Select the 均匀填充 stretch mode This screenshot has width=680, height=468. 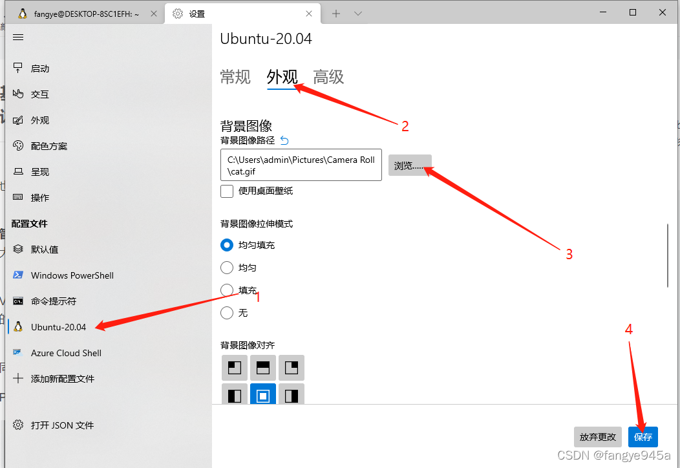[x=227, y=245]
